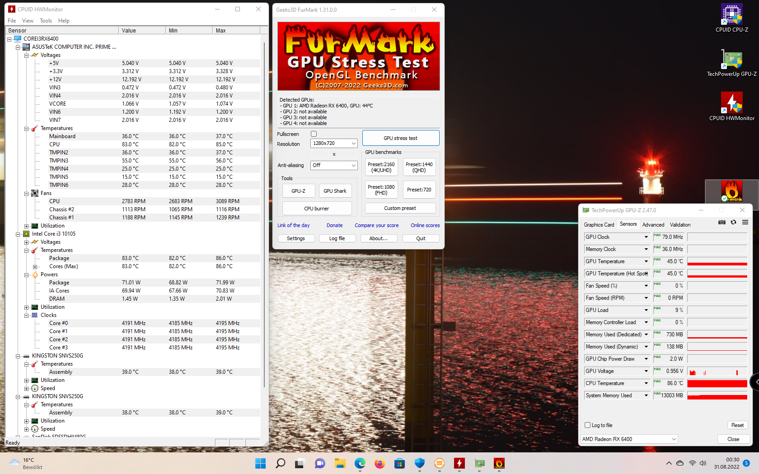The width and height of the screenshot is (759, 474).
Task: Open the GPU Load sensor dropdown arrow
Action: coord(646,310)
